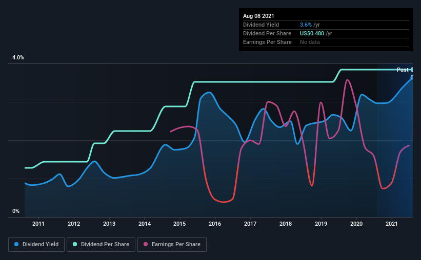
Task: Click the 4.0% y-axis label
Action: [18, 58]
